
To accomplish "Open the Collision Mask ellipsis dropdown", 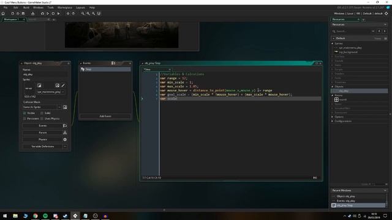I will [59, 107].
